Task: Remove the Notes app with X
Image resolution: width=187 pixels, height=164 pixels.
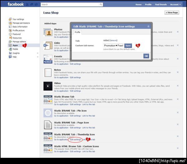Action: click(x=178, y=72)
